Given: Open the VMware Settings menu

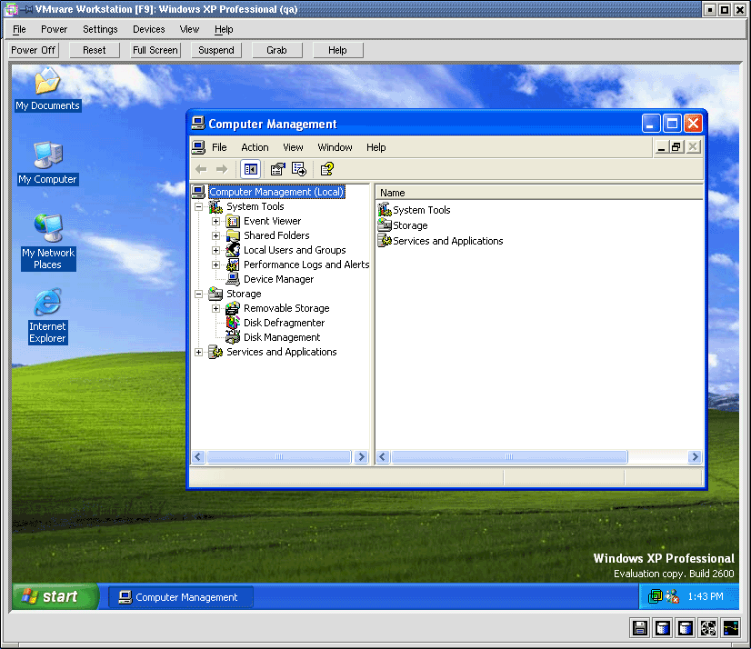Looking at the screenshot, I should (x=100, y=29).
